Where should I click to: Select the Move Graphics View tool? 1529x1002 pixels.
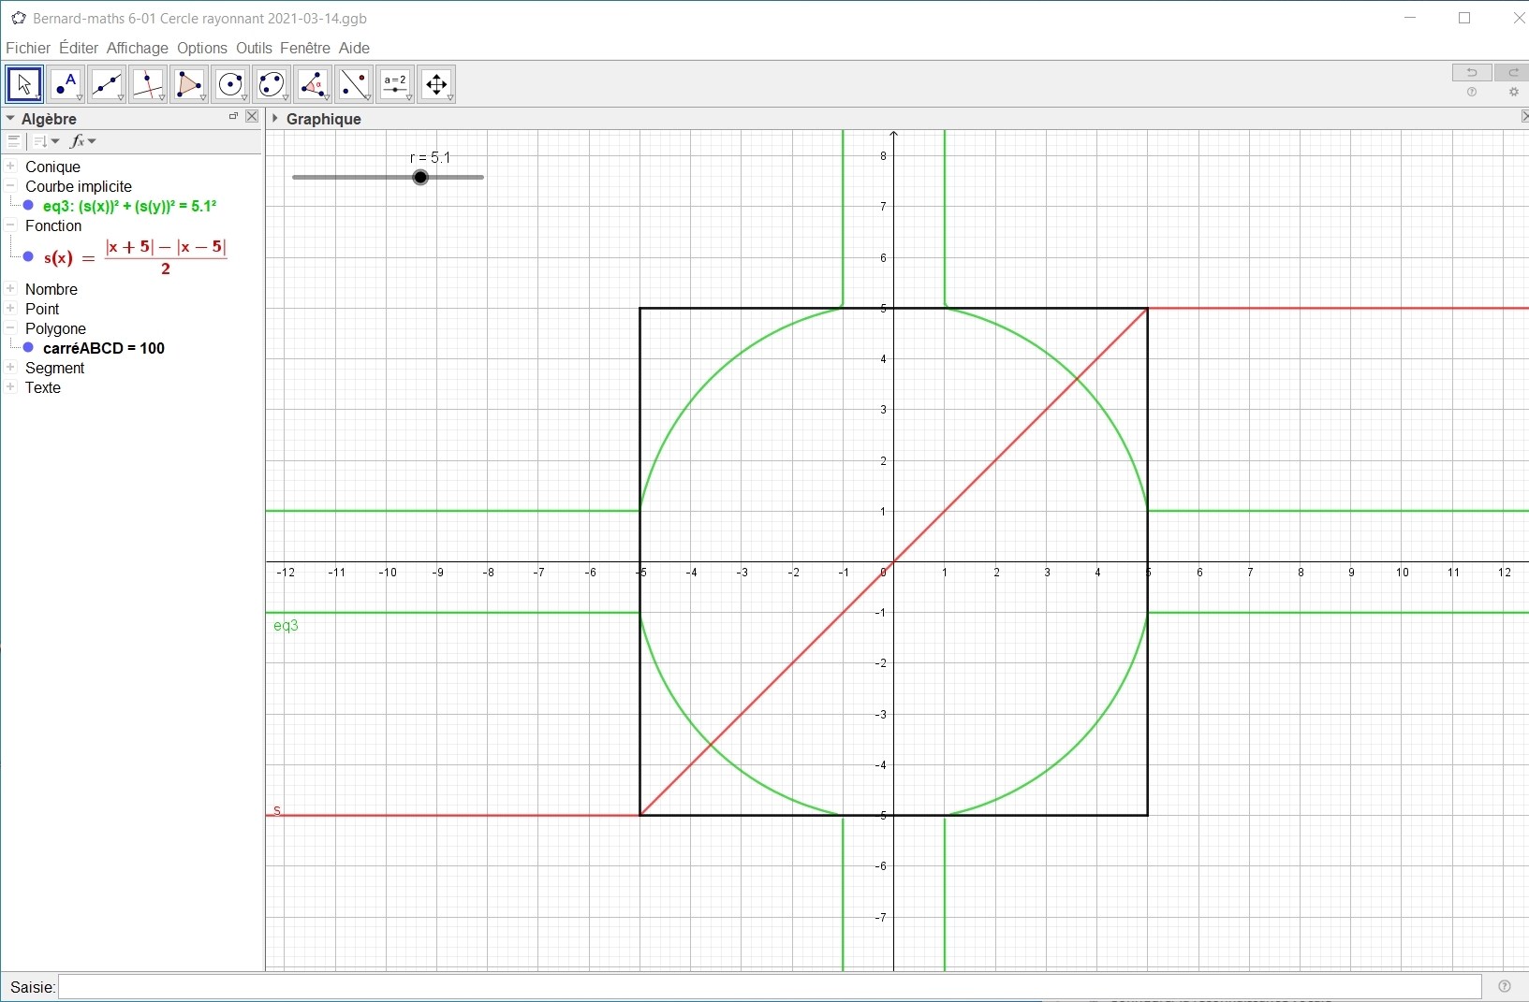click(437, 84)
